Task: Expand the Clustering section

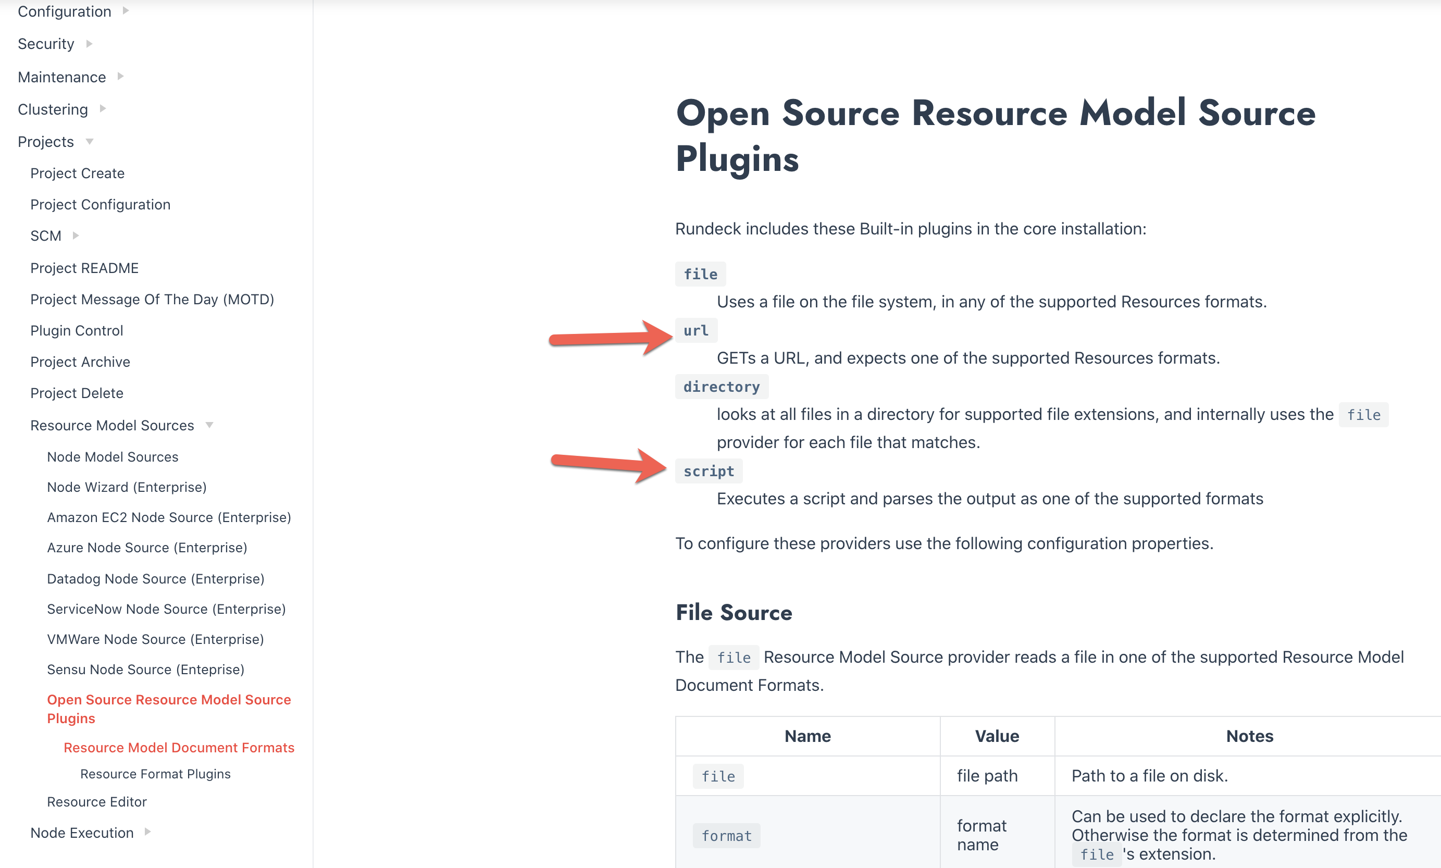Action: (53, 109)
